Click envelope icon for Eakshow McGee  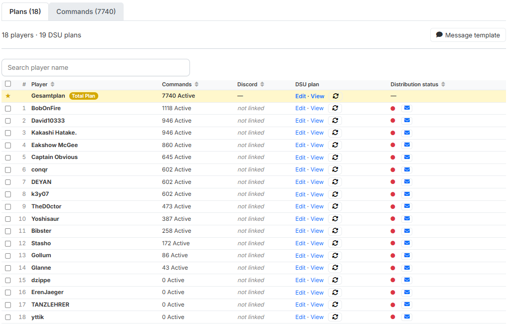[407, 145]
